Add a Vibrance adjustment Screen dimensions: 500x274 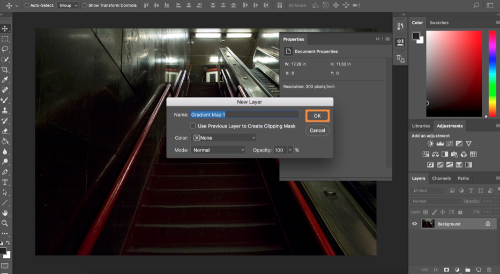(x=468, y=144)
